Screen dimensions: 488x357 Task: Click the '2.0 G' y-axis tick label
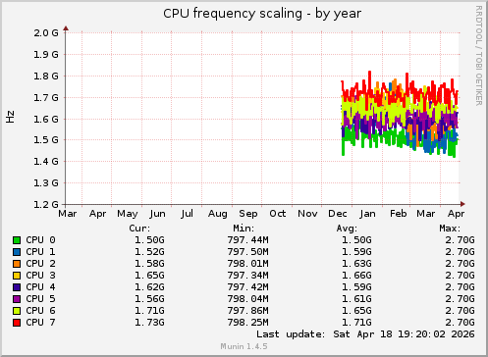point(46,33)
